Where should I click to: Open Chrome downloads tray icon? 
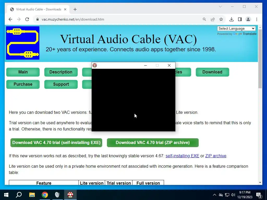point(232,19)
